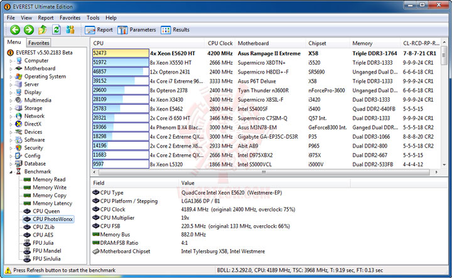
Task: Select the Storage drive icon
Action: coord(19,108)
